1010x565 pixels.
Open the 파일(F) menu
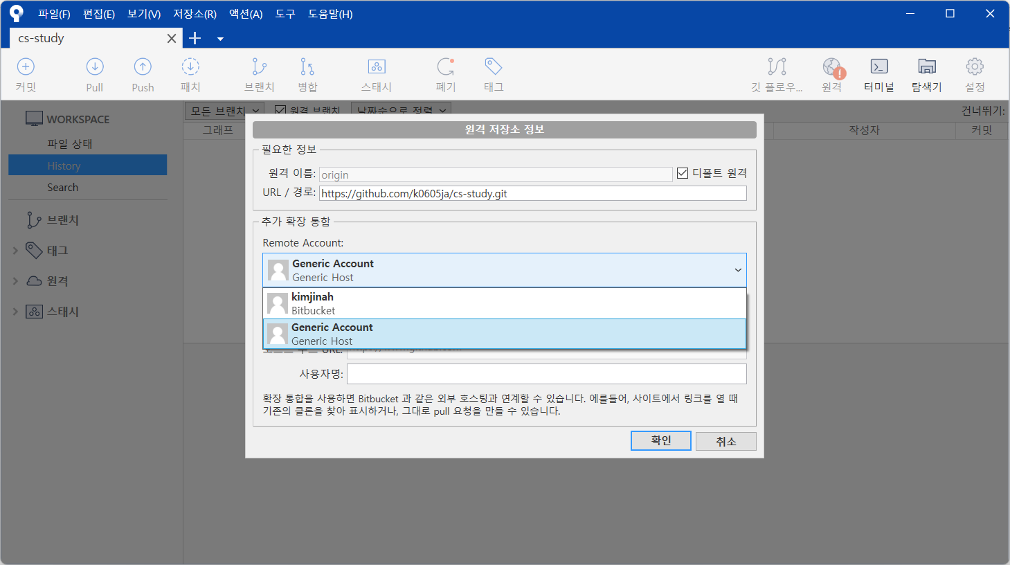[54, 14]
